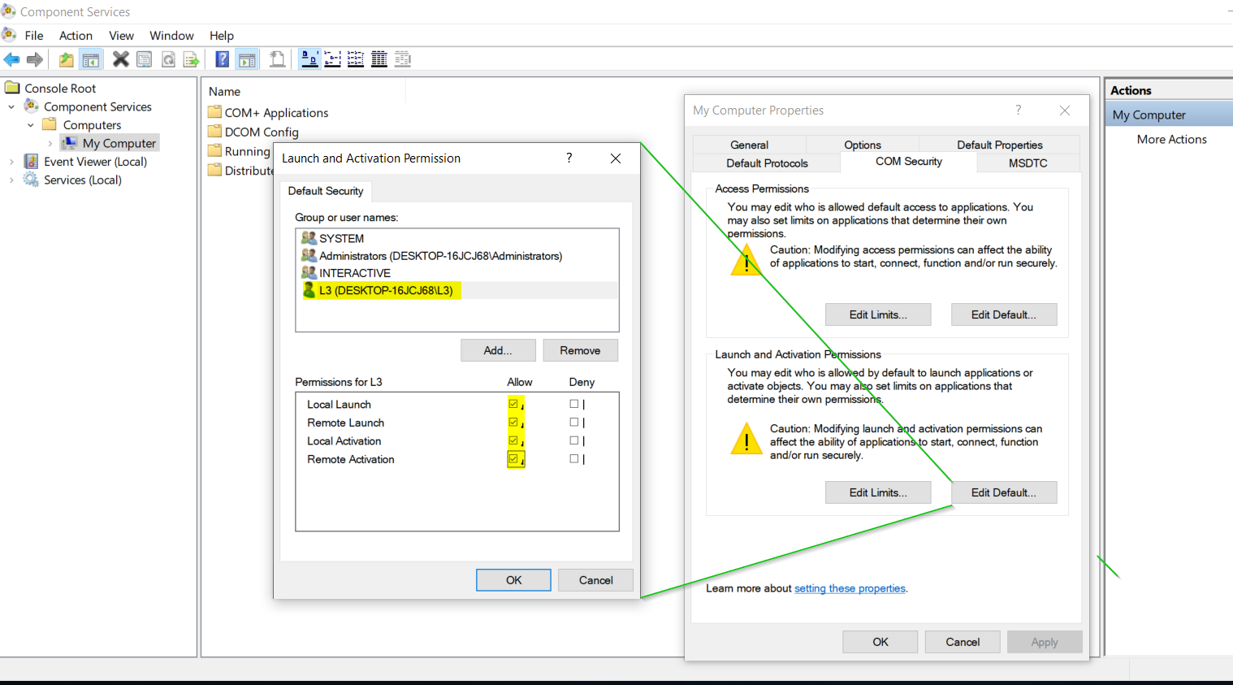Open the File menu
This screenshot has height=685, width=1233.
(34, 36)
